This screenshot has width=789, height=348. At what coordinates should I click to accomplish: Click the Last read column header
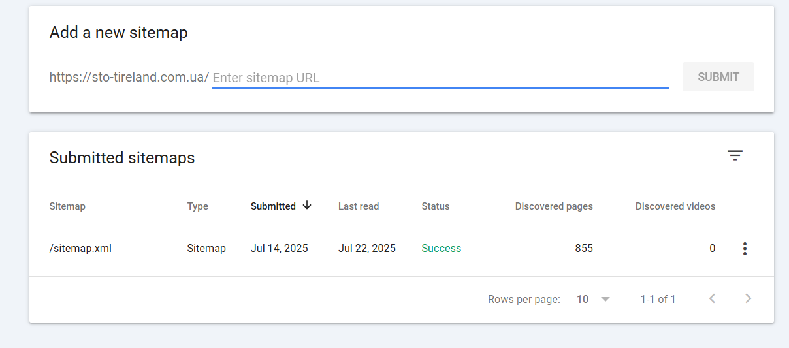coord(359,206)
